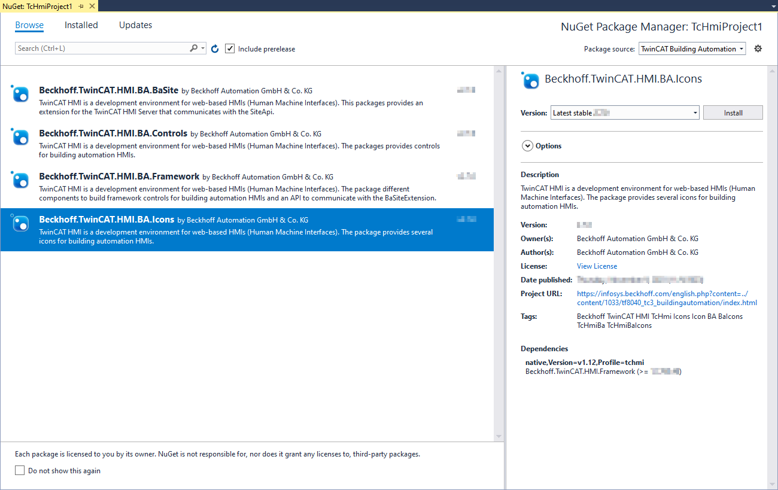The width and height of the screenshot is (778, 490).
Task: Click the package list scrollbar down arrow
Action: (499, 436)
